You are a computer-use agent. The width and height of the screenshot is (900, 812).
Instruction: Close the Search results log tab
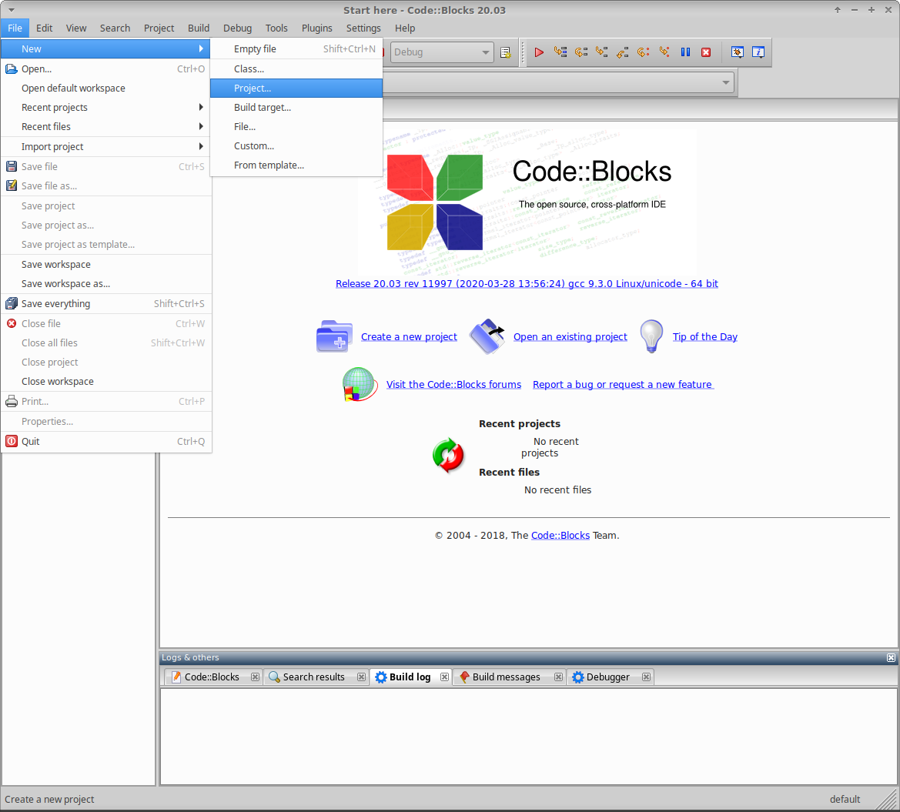pos(361,677)
